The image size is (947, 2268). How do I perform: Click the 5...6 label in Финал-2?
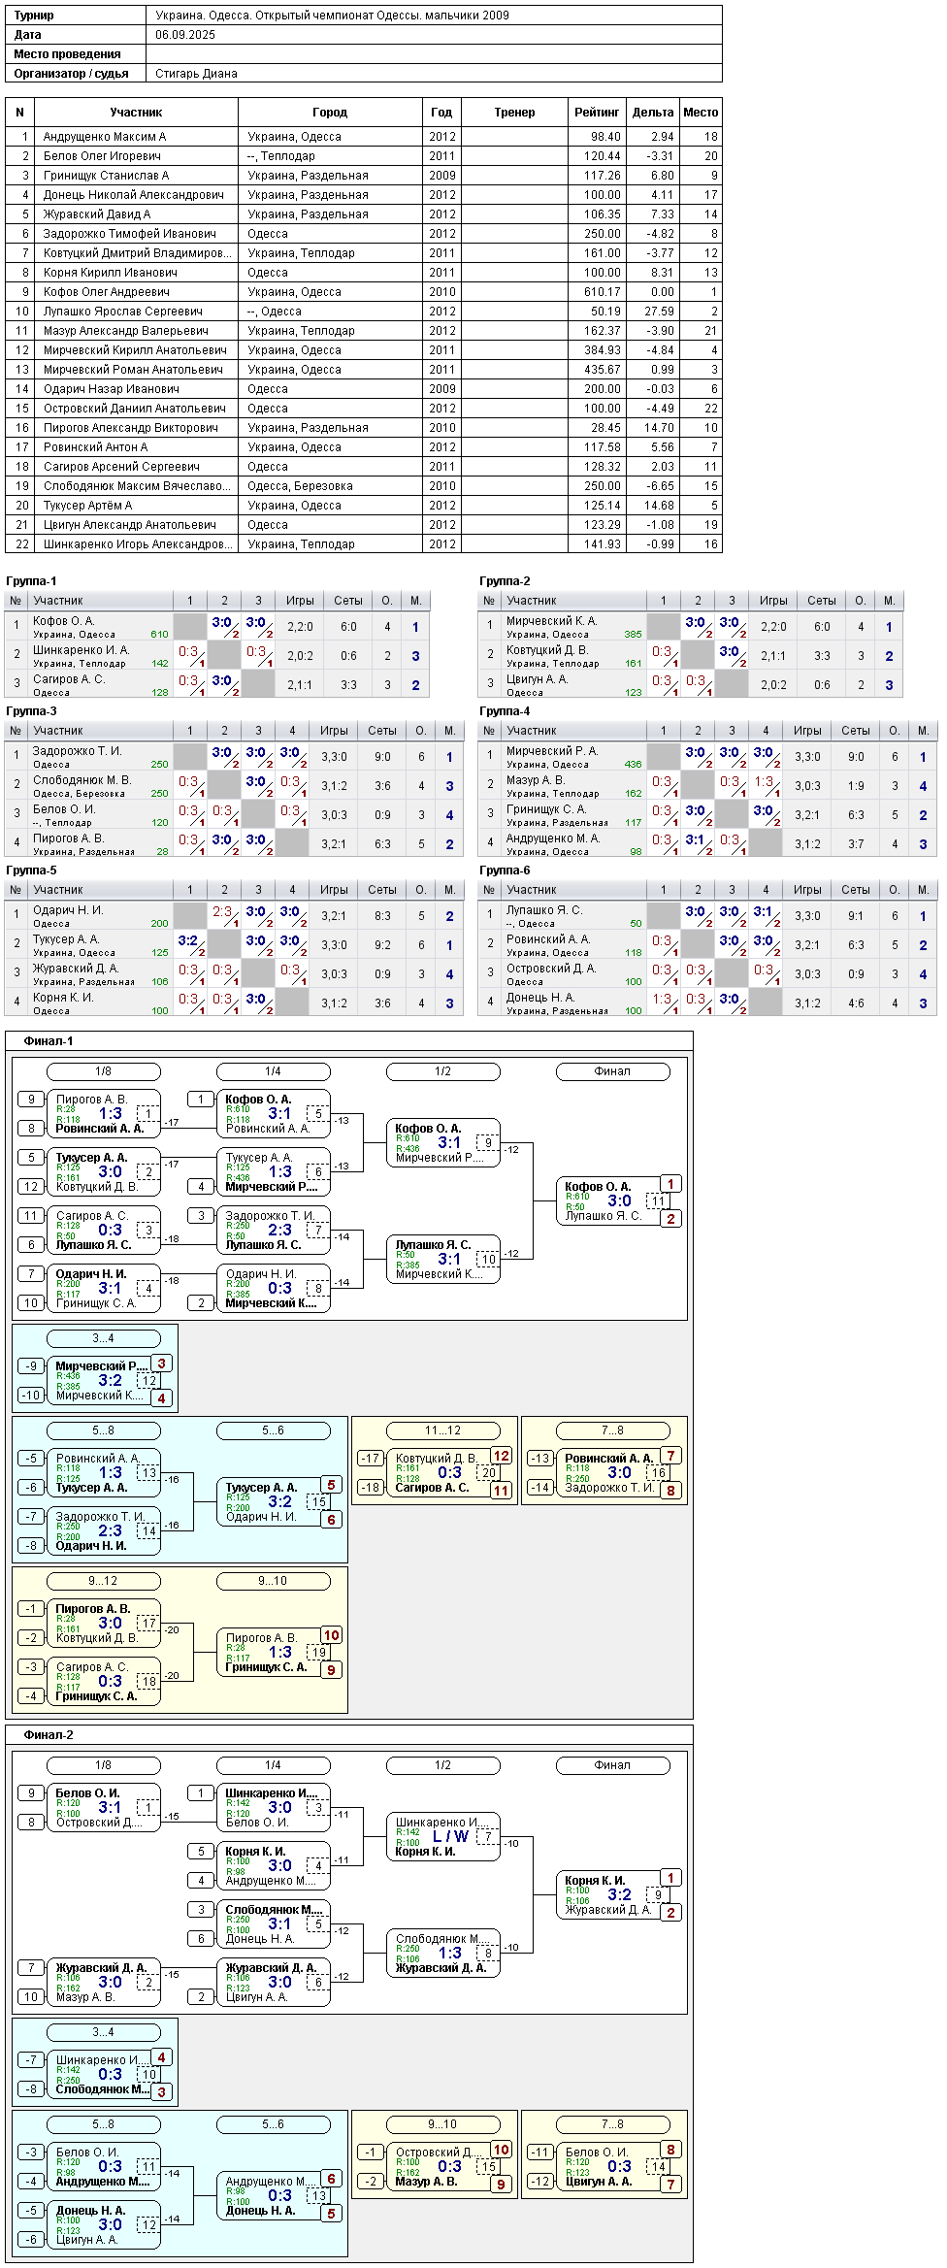point(273,2124)
